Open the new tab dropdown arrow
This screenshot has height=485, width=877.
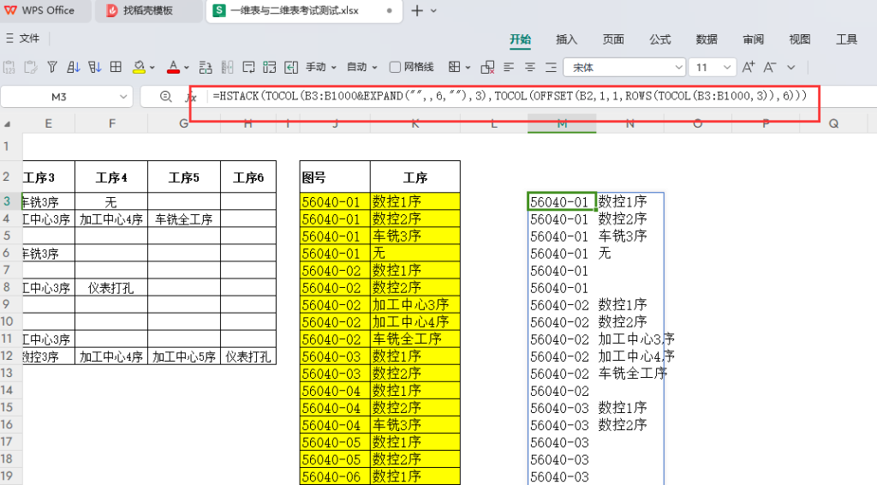pyautogui.click(x=433, y=11)
